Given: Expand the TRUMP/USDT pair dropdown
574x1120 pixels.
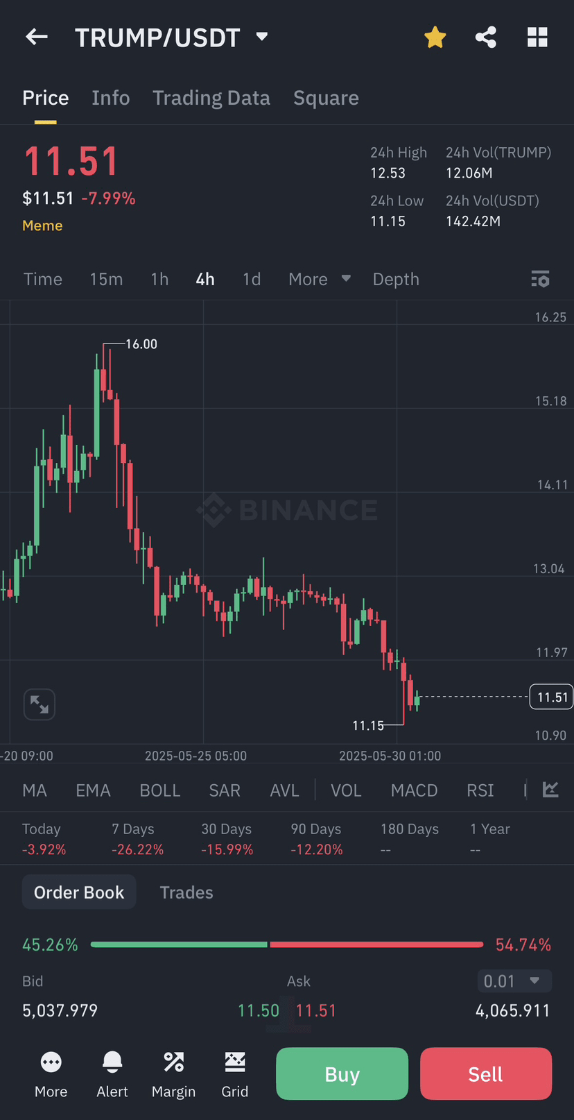Looking at the screenshot, I should [x=262, y=37].
